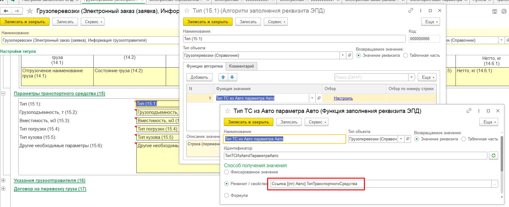Open the Сервис dropdown in the Тип (15.1) window
Viewport: 509px width, 207px height.
point(276,22)
